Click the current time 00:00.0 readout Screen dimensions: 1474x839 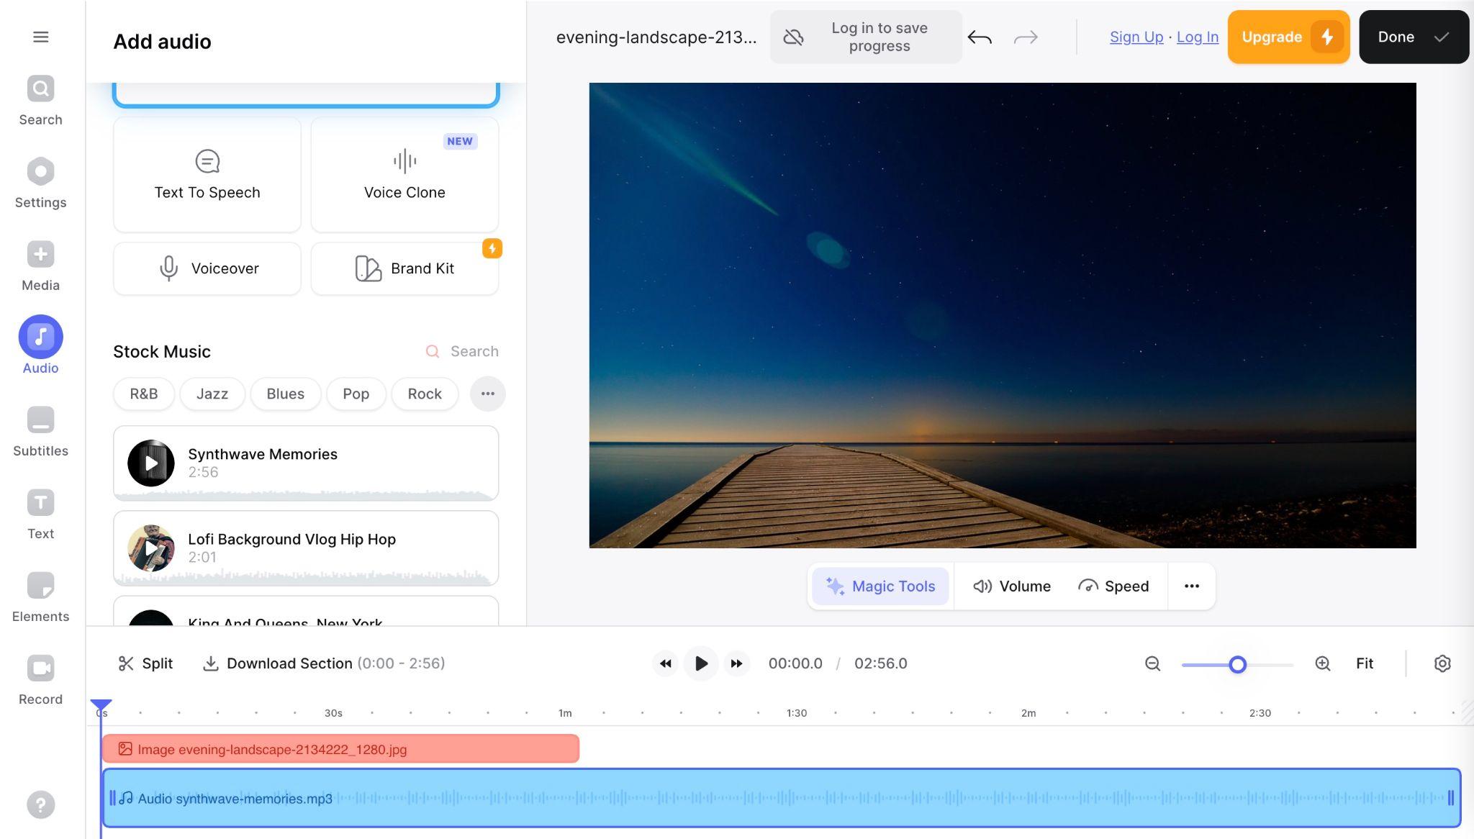coord(795,663)
